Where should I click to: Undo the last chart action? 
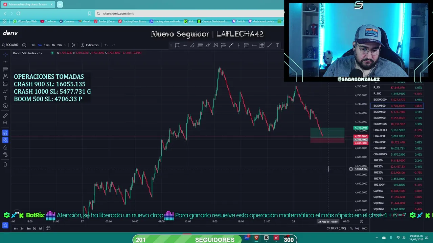106,45
